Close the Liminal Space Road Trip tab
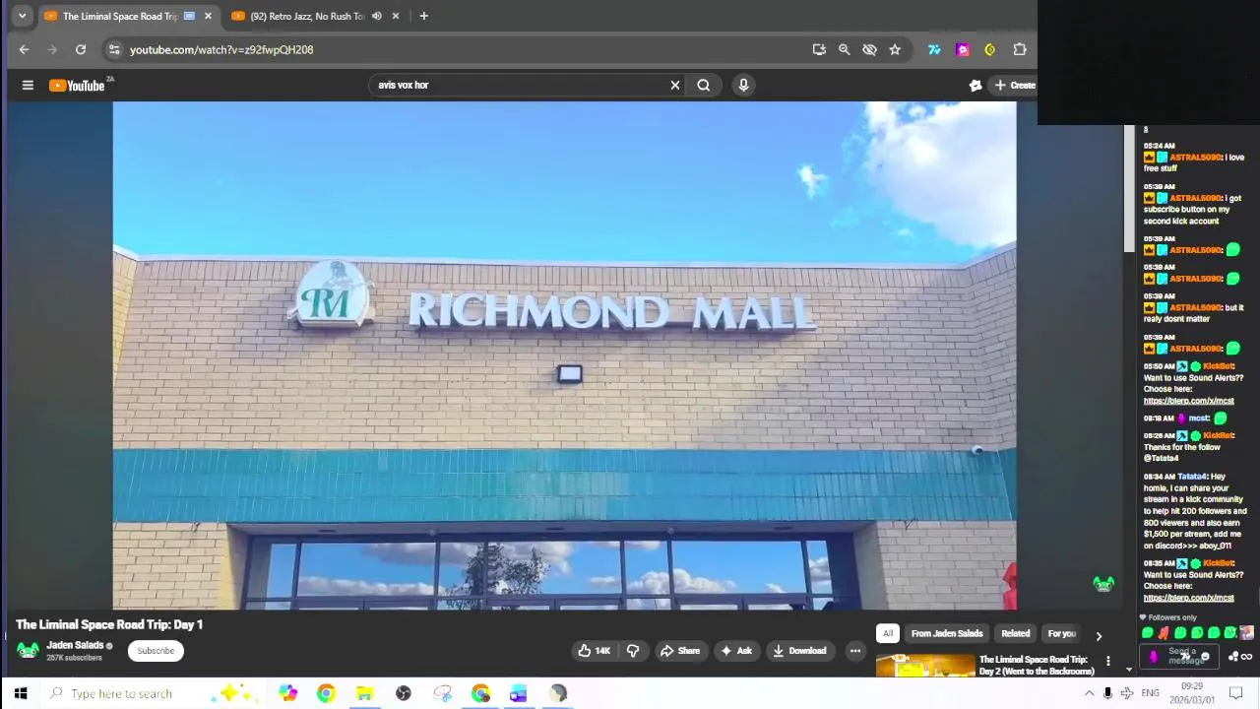 [x=208, y=17]
